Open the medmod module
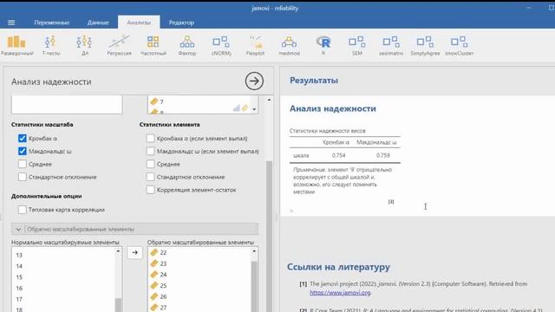This screenshot has width=555, height=312. [x=289, y=46]
